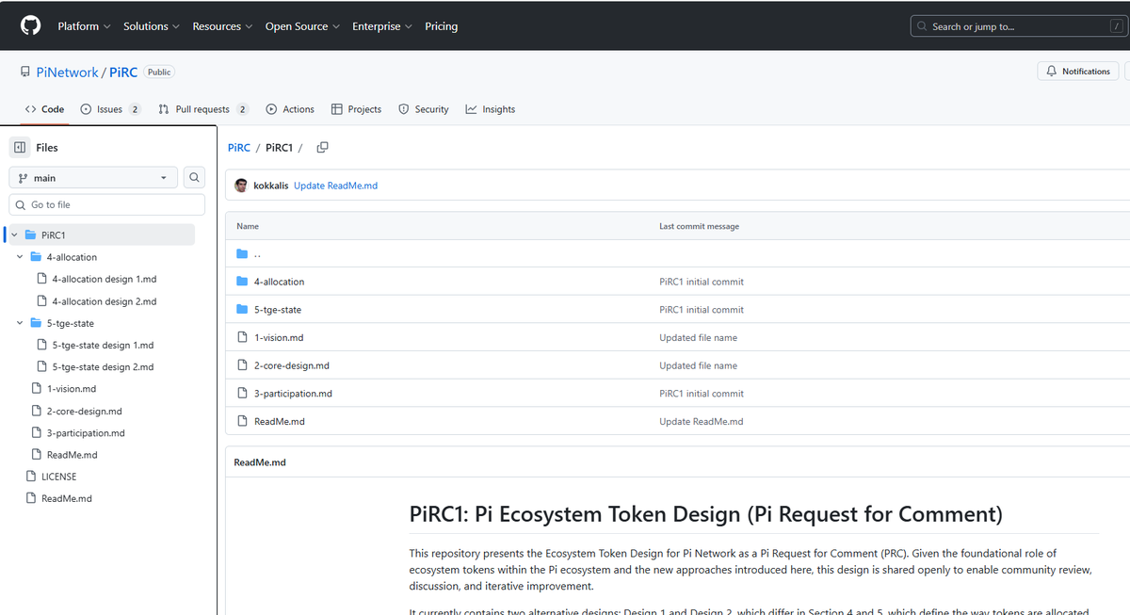
Task: Click the Update ReadMe.md message in ReadMe.md row
Action: 701,422
